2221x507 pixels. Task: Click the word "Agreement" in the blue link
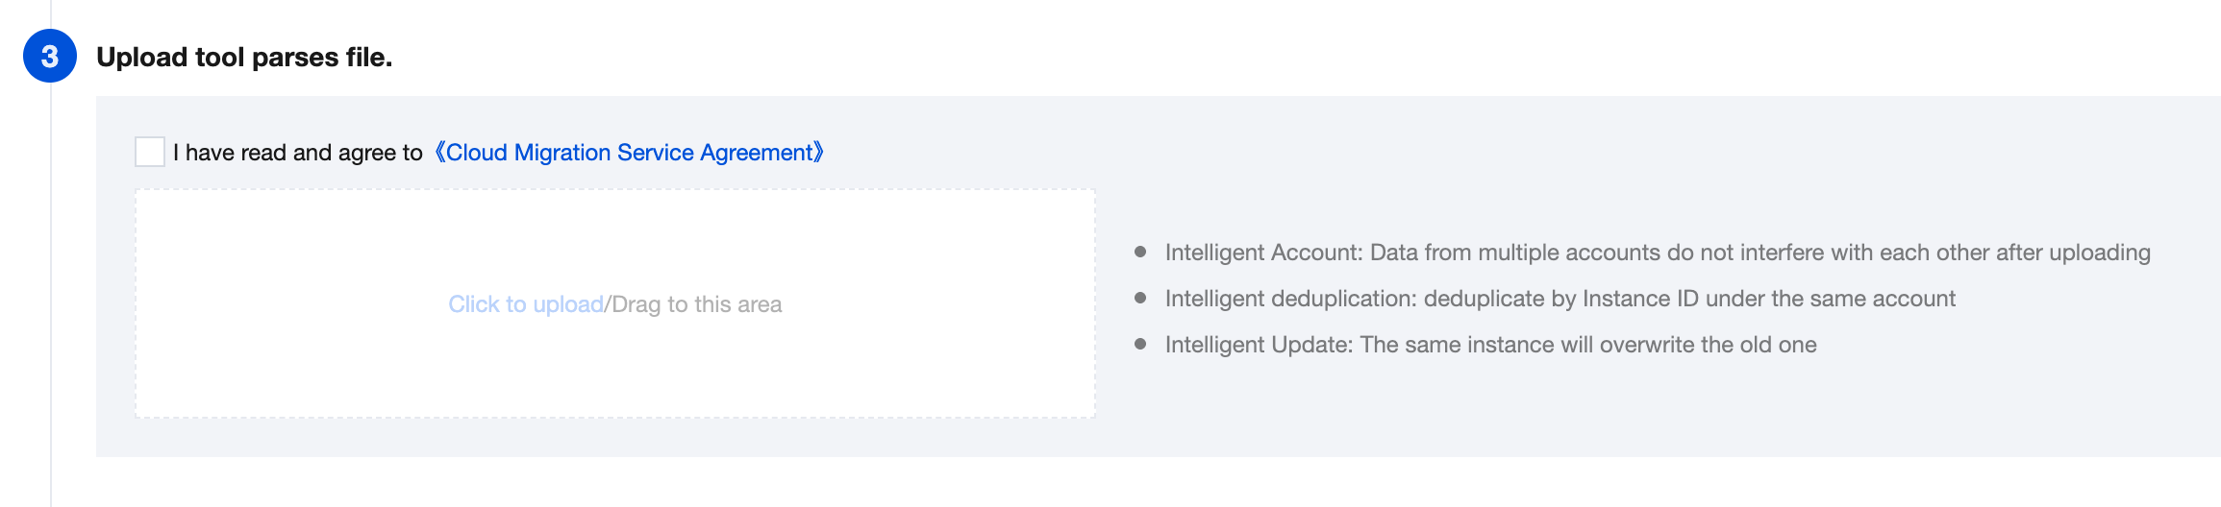coord(756,153)
